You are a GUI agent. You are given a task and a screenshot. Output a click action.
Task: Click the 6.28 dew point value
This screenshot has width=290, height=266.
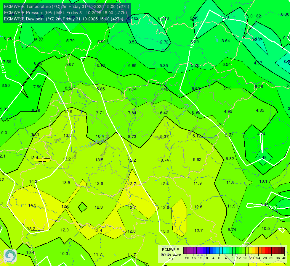tap(259, 87)
